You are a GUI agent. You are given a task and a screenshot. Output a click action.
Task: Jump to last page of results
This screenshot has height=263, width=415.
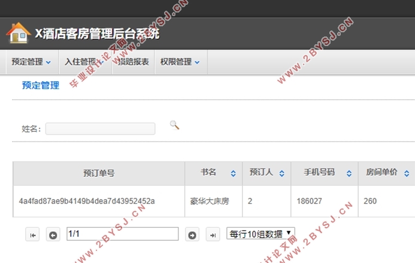click(213, 234)
